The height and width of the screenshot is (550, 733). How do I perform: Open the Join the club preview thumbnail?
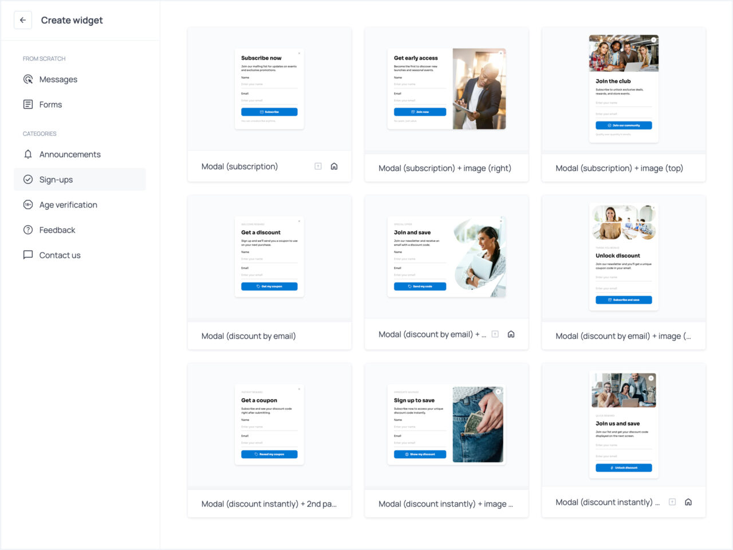(624, 89)
